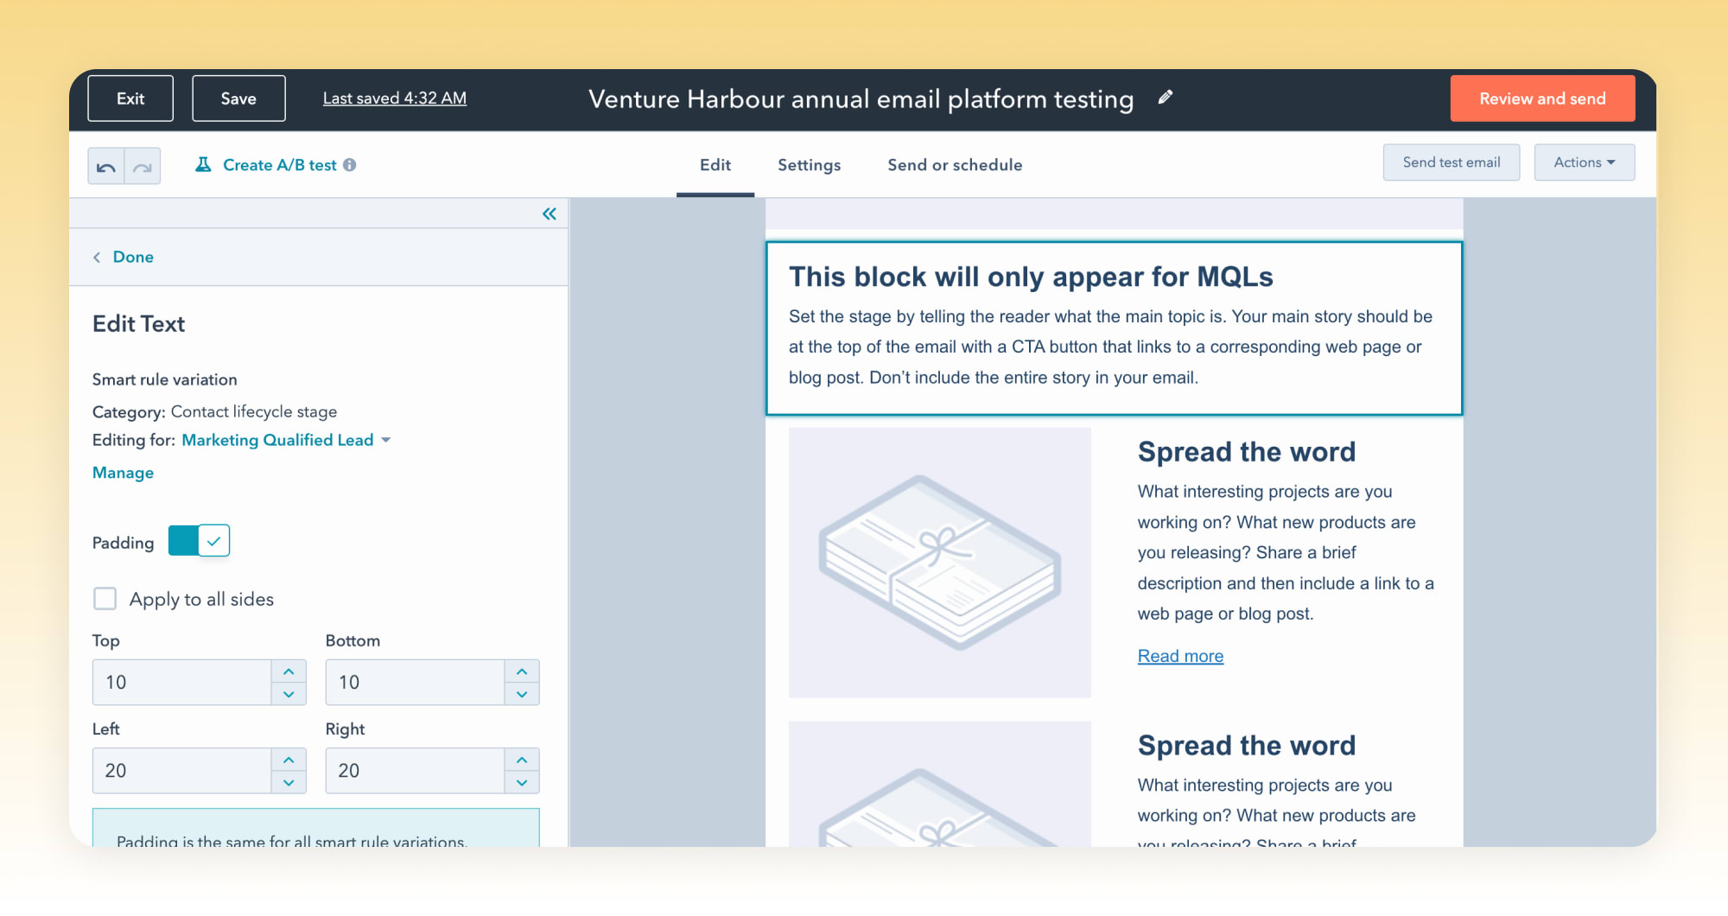
Task: Open Manage under smart rule variation
Action: [123, 473]
